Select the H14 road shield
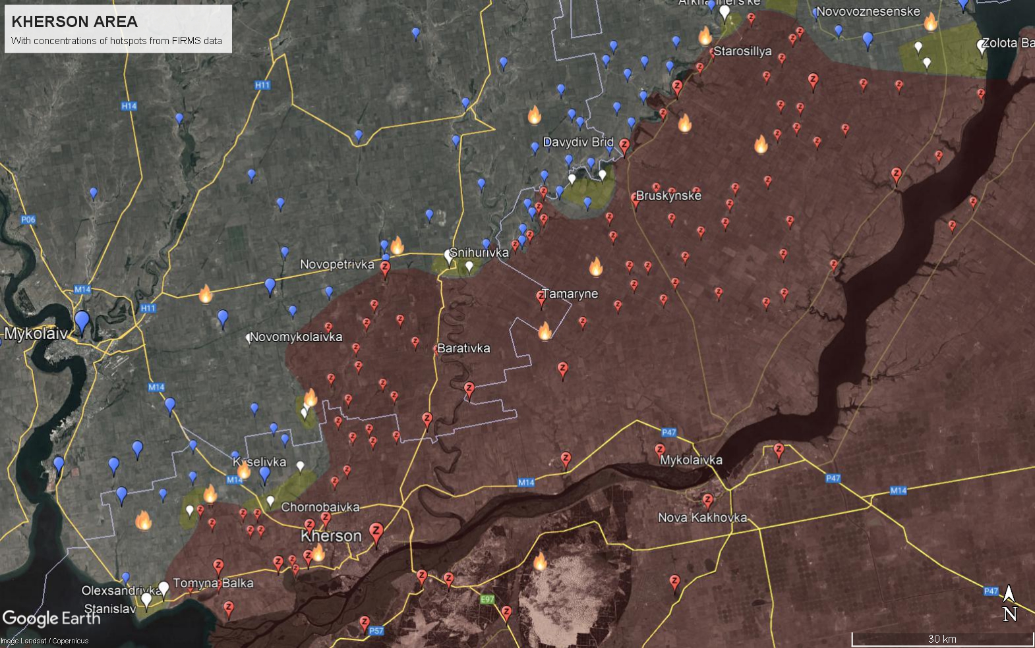Image resolution: width=1035 pixels, height=648 pixels. click(x=129, y=106)
